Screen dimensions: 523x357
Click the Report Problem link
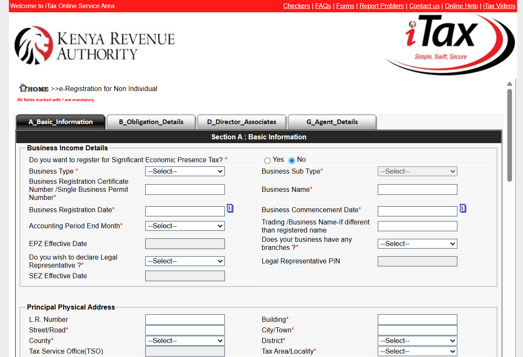click(x=382, y=6)
